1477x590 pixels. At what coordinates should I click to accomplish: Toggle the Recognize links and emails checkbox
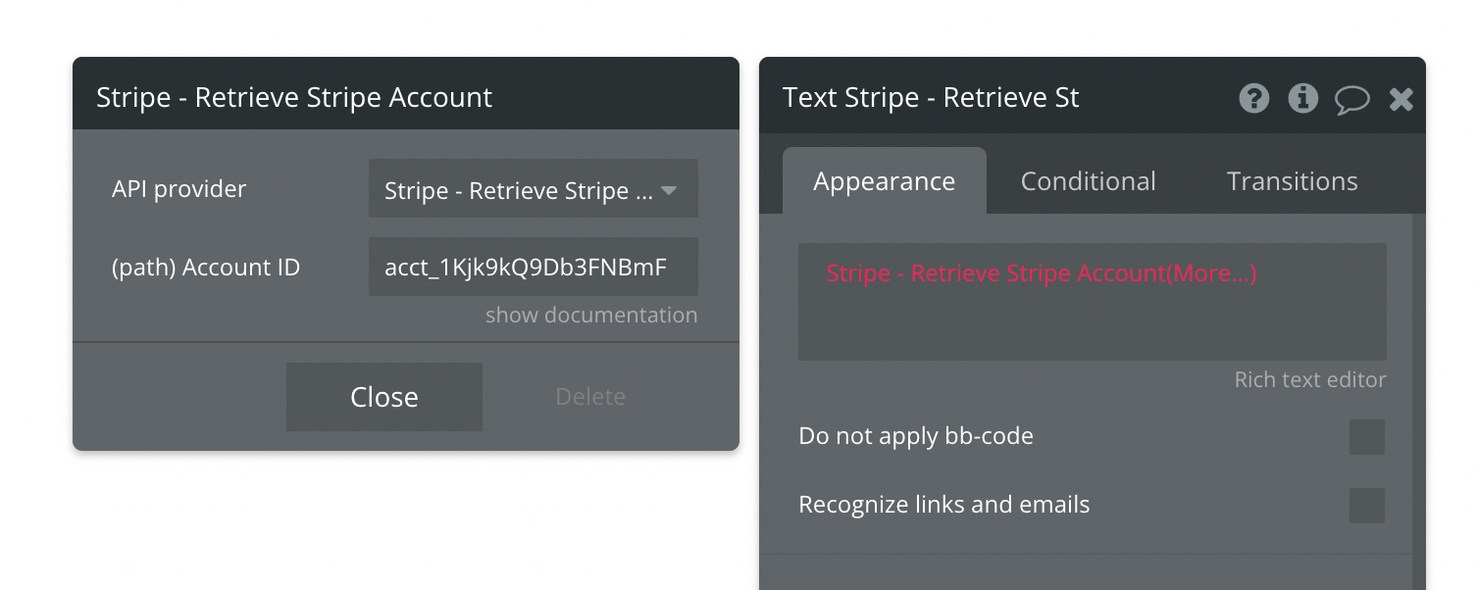point(1366,506)
